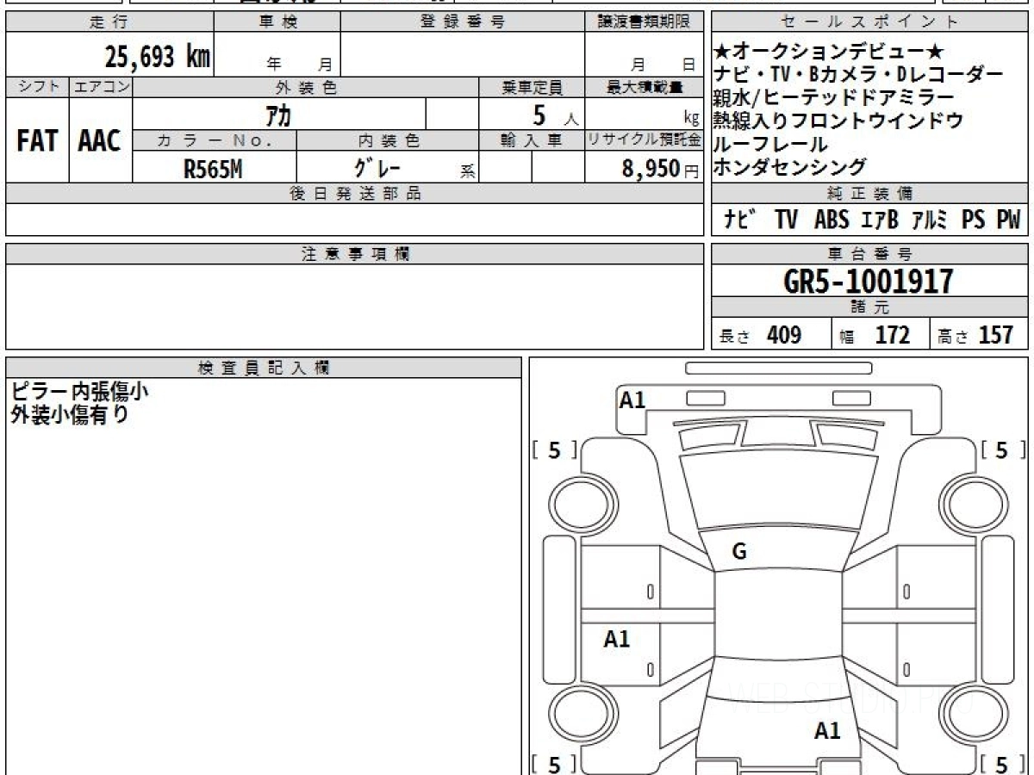Click the 外装色 header
This screenshot has width=1034, height=775.
click(x=306, y=87)
